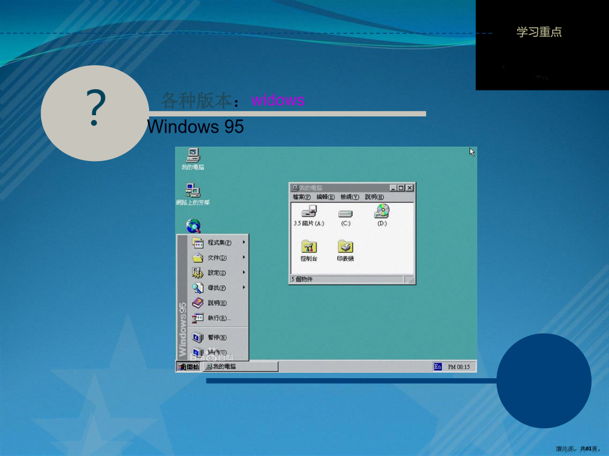Open 文件(D) in the Start menu
The image size is (609, 456).
click(218, 258)
